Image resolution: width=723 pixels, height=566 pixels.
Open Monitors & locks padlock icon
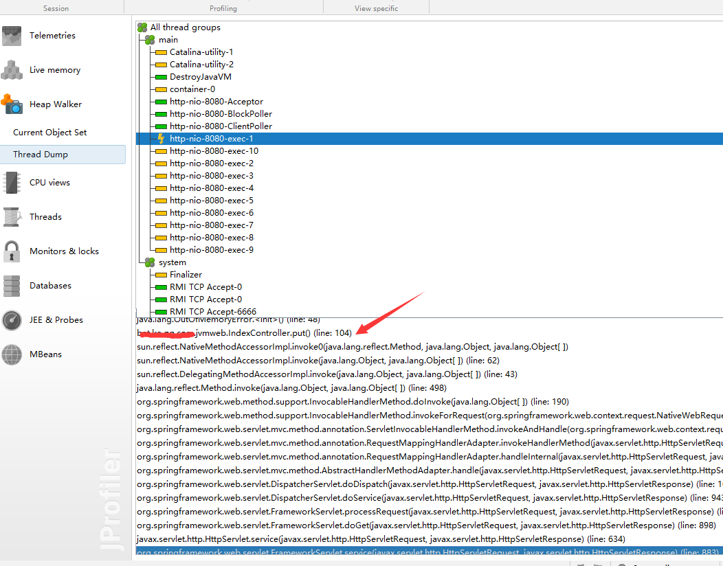[x=12, y=251]
